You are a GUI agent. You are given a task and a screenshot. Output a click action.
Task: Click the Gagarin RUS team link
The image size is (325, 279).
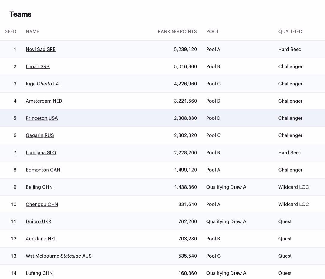point(40,135)
